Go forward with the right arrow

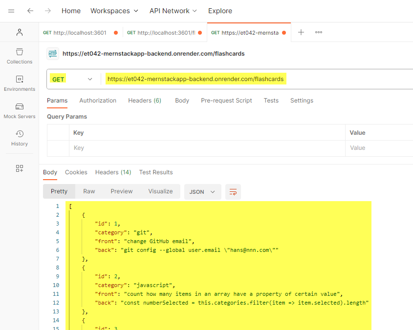click(x=48, y=11)
